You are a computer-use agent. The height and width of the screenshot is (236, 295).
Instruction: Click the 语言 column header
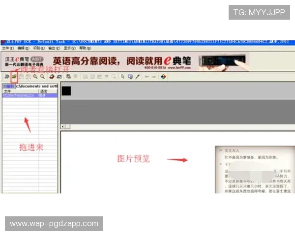(x=48, y=91)
